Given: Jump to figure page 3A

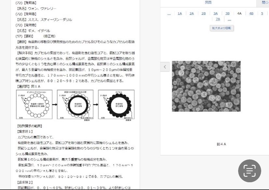Looking at the screenshot, I should point(215,13).
